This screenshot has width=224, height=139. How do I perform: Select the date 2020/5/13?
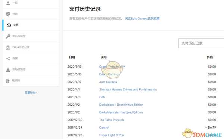click(74, 74)
